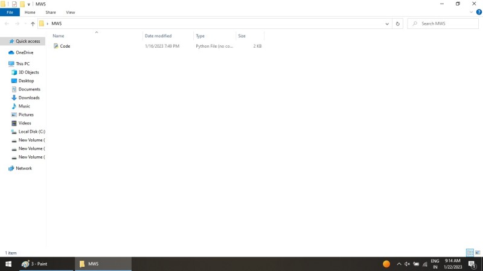Show hidden tray icons chevron

(399, 264)
